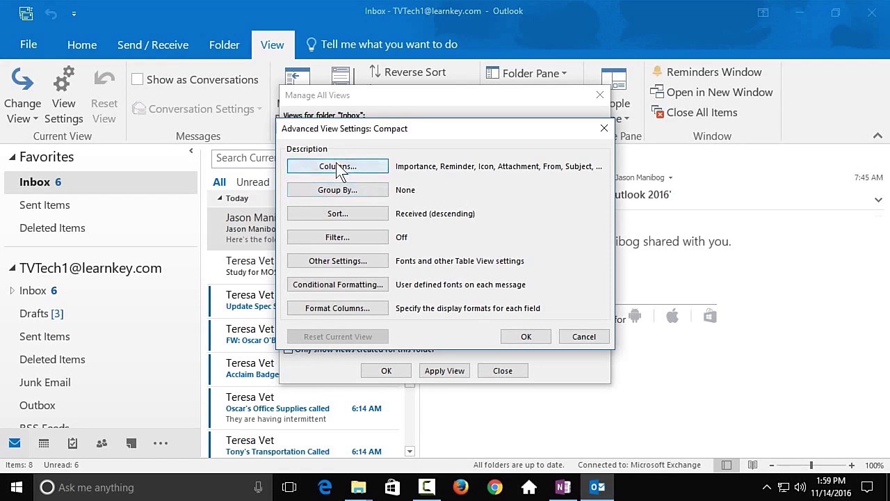Screen dimensions: 890x501
Task: Expand the account Inbox folder
Action: (x=12, y=291)
